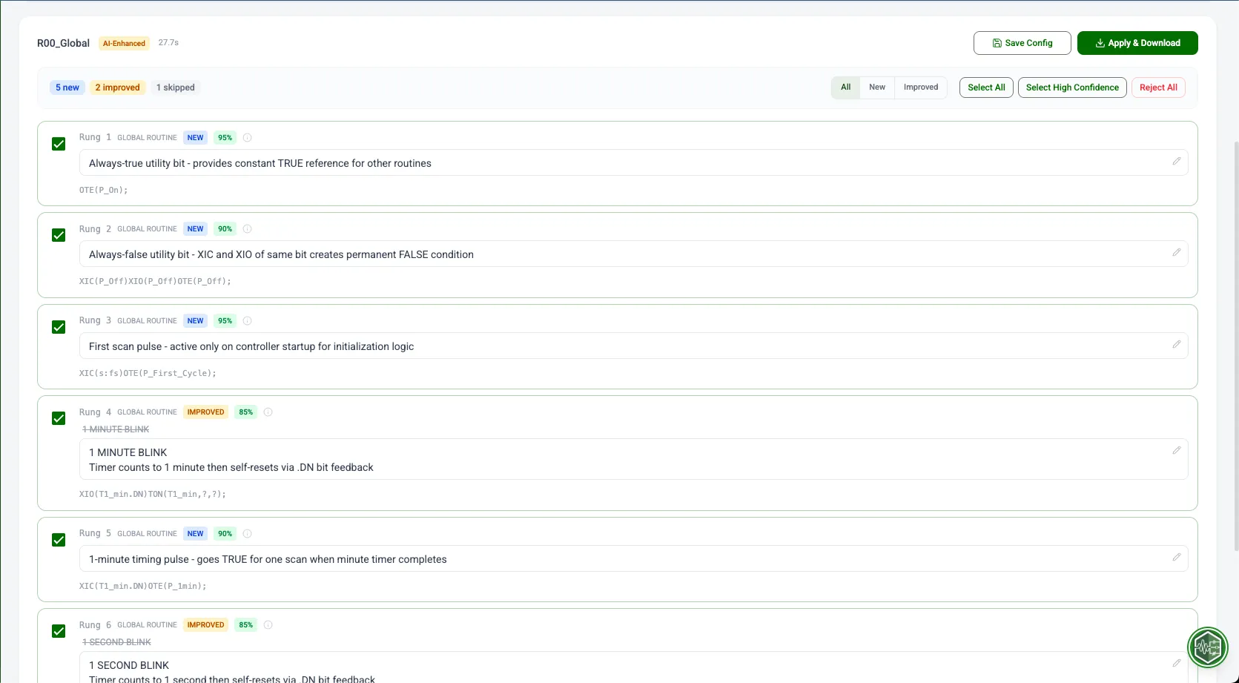Switch to the New filter tab

point(877,88)
